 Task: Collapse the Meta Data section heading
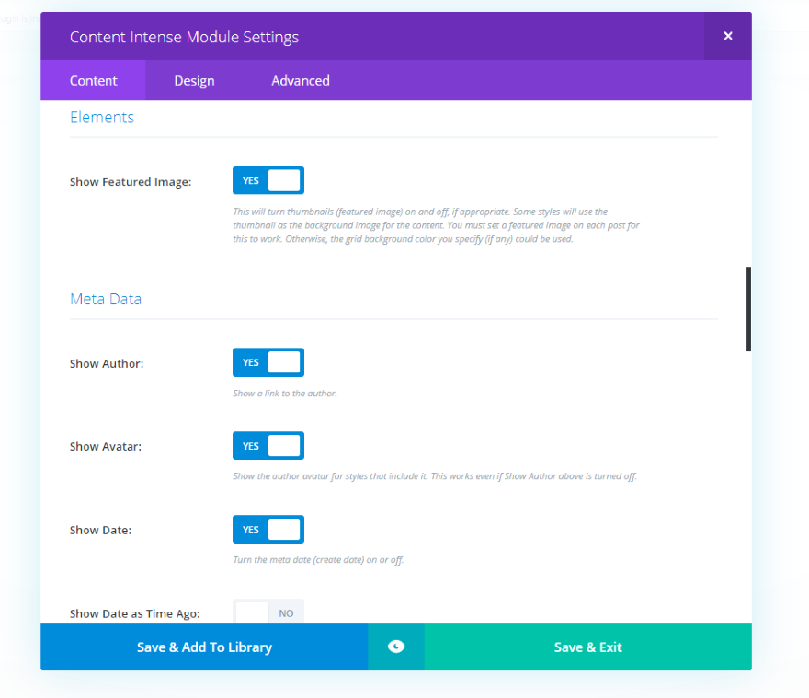click(x=106, y=299)
